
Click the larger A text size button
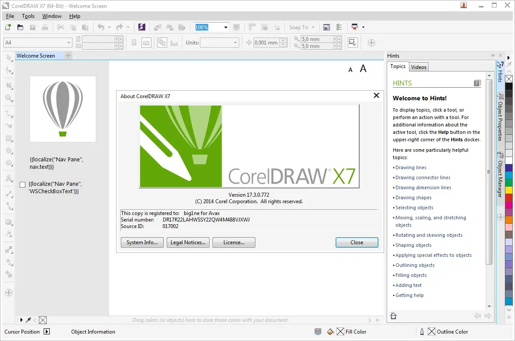363,68
